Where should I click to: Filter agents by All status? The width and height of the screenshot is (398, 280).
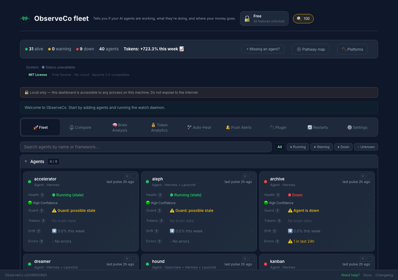280,147
